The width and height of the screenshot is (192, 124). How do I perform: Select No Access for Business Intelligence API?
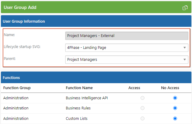click(x=175, y=98)
